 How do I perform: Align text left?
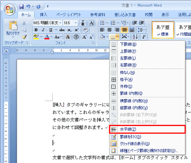102,30
